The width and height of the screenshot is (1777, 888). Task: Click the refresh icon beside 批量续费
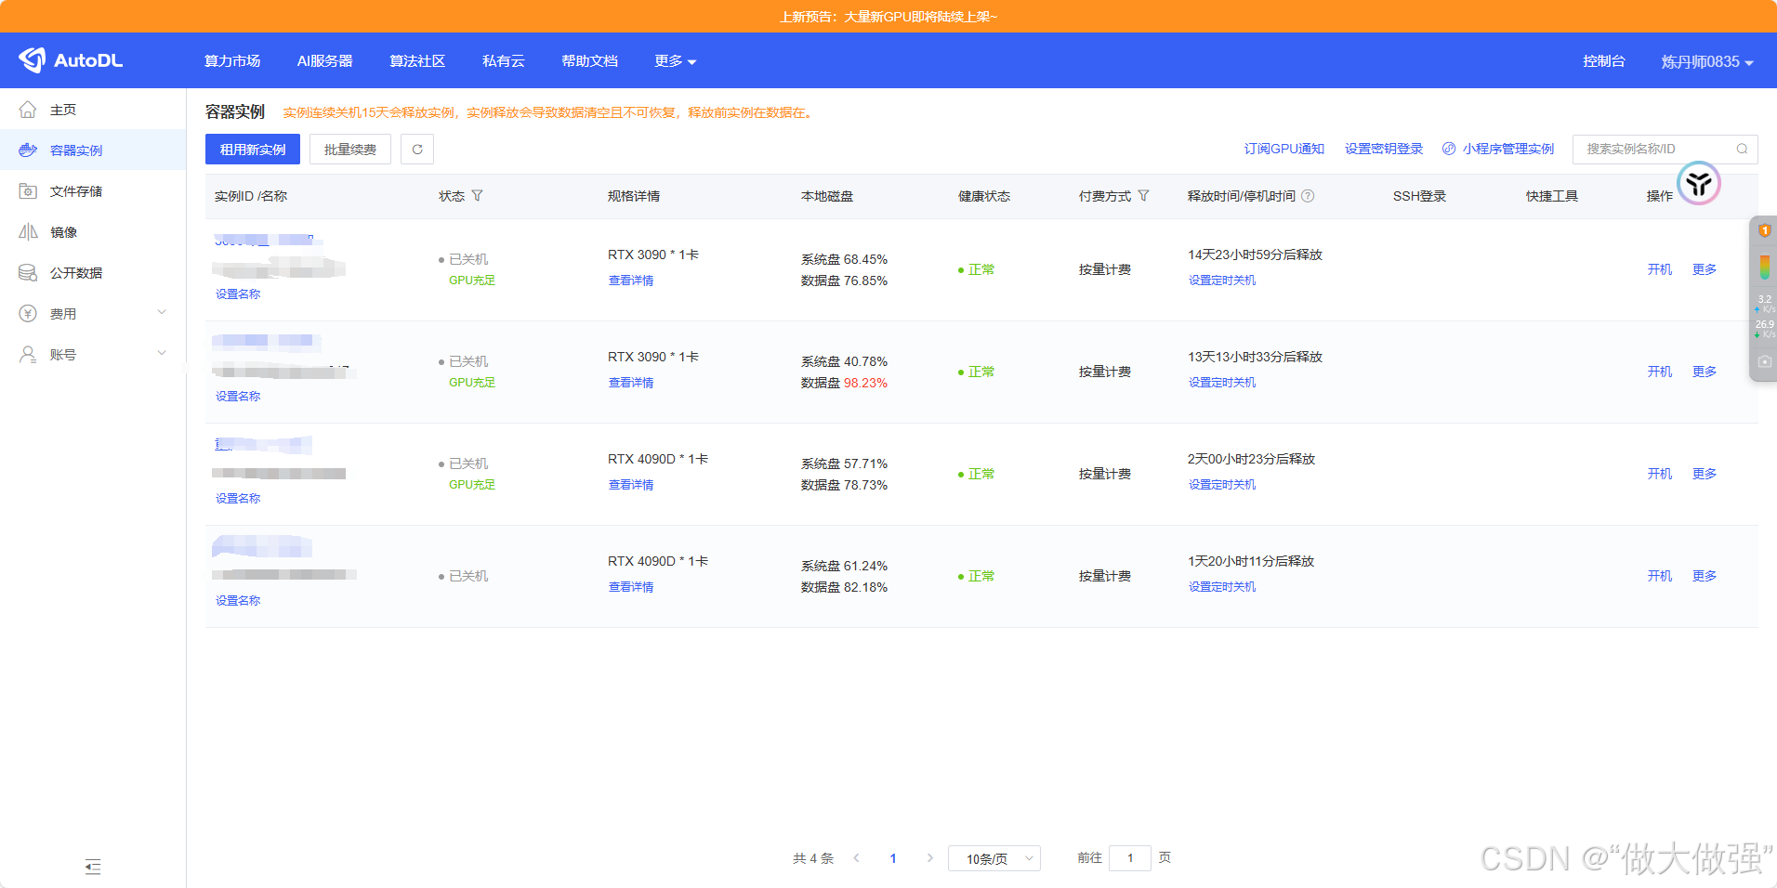[x=417, y=150]
